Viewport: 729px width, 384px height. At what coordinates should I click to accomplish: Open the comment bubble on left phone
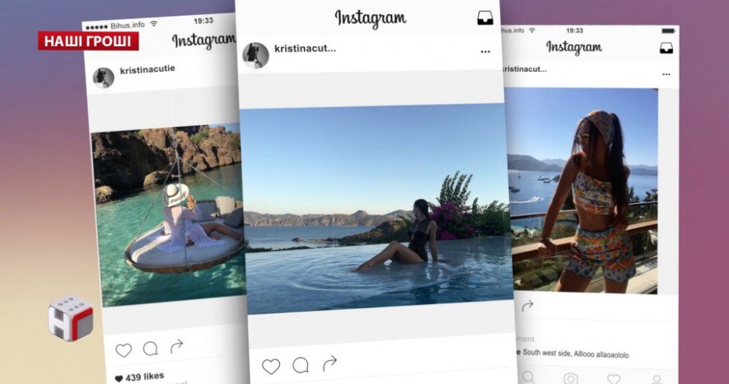coord(150,348)
